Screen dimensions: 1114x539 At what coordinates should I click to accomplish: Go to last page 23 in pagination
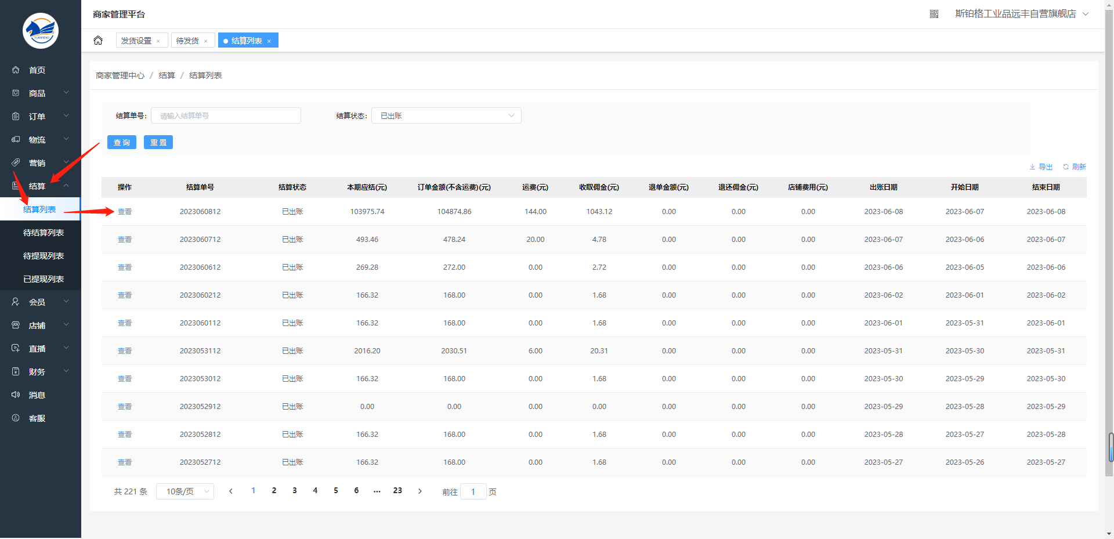click(397, 491)
